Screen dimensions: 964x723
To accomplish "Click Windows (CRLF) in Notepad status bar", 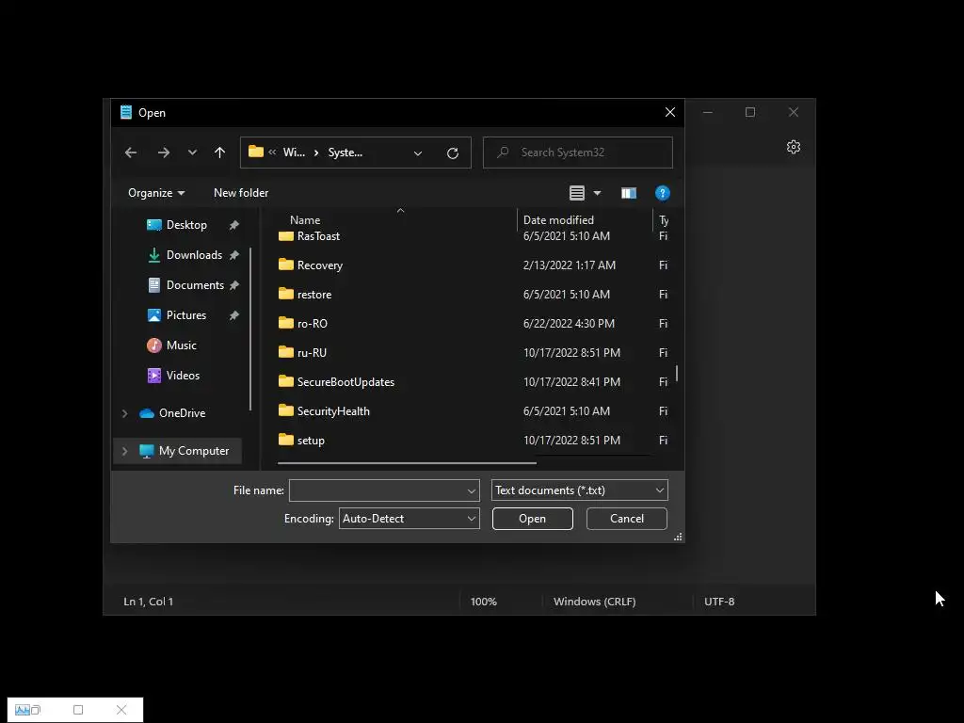I will point(595,602).
